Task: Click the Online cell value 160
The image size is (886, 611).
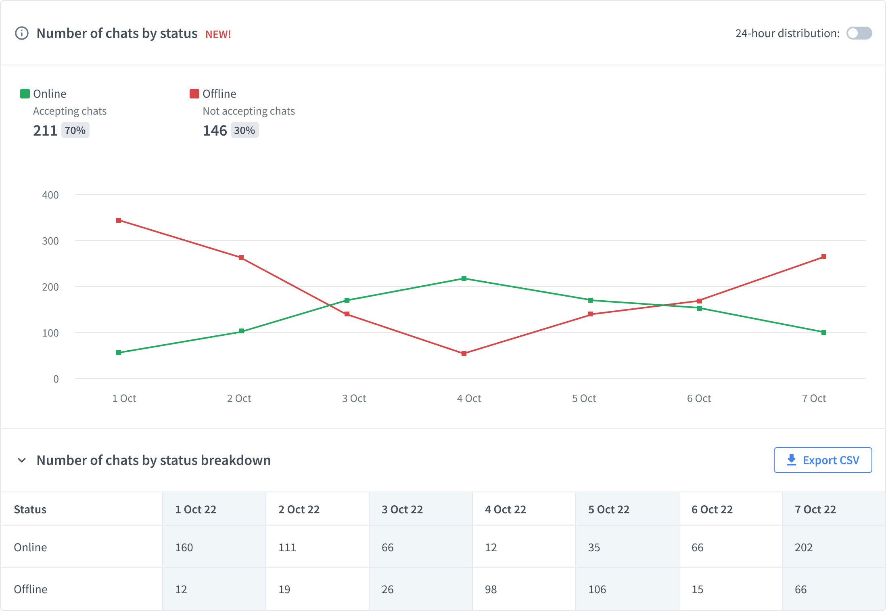Action: coord(184,547)
